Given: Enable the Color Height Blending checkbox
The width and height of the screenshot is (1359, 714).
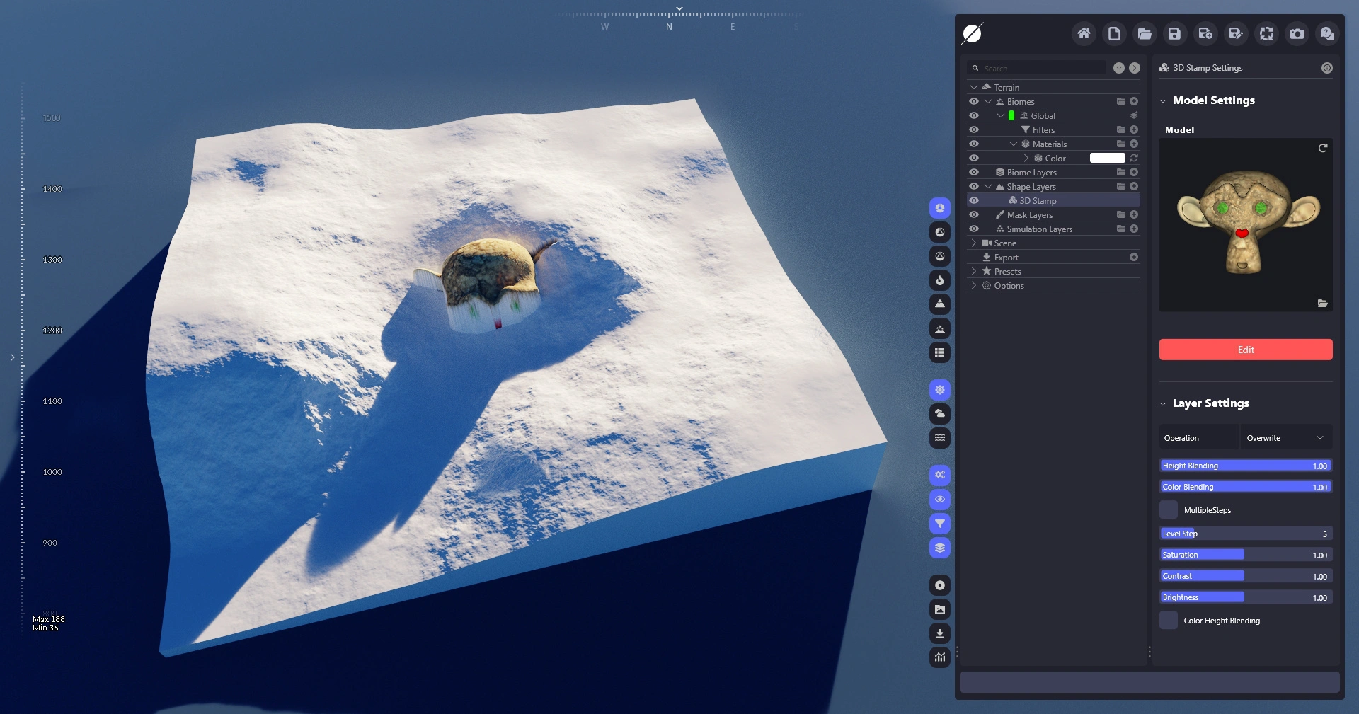Looking at the screenshot, I should 1169,621.
